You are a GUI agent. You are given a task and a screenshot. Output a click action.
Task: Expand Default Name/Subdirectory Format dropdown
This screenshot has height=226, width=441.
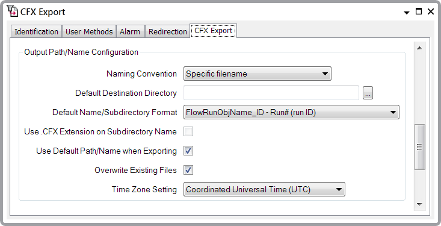291,112
